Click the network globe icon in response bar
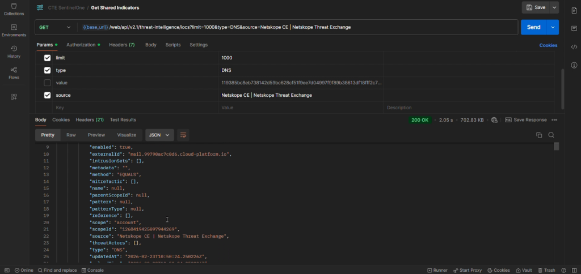581x274 pixels. (494, 120)
